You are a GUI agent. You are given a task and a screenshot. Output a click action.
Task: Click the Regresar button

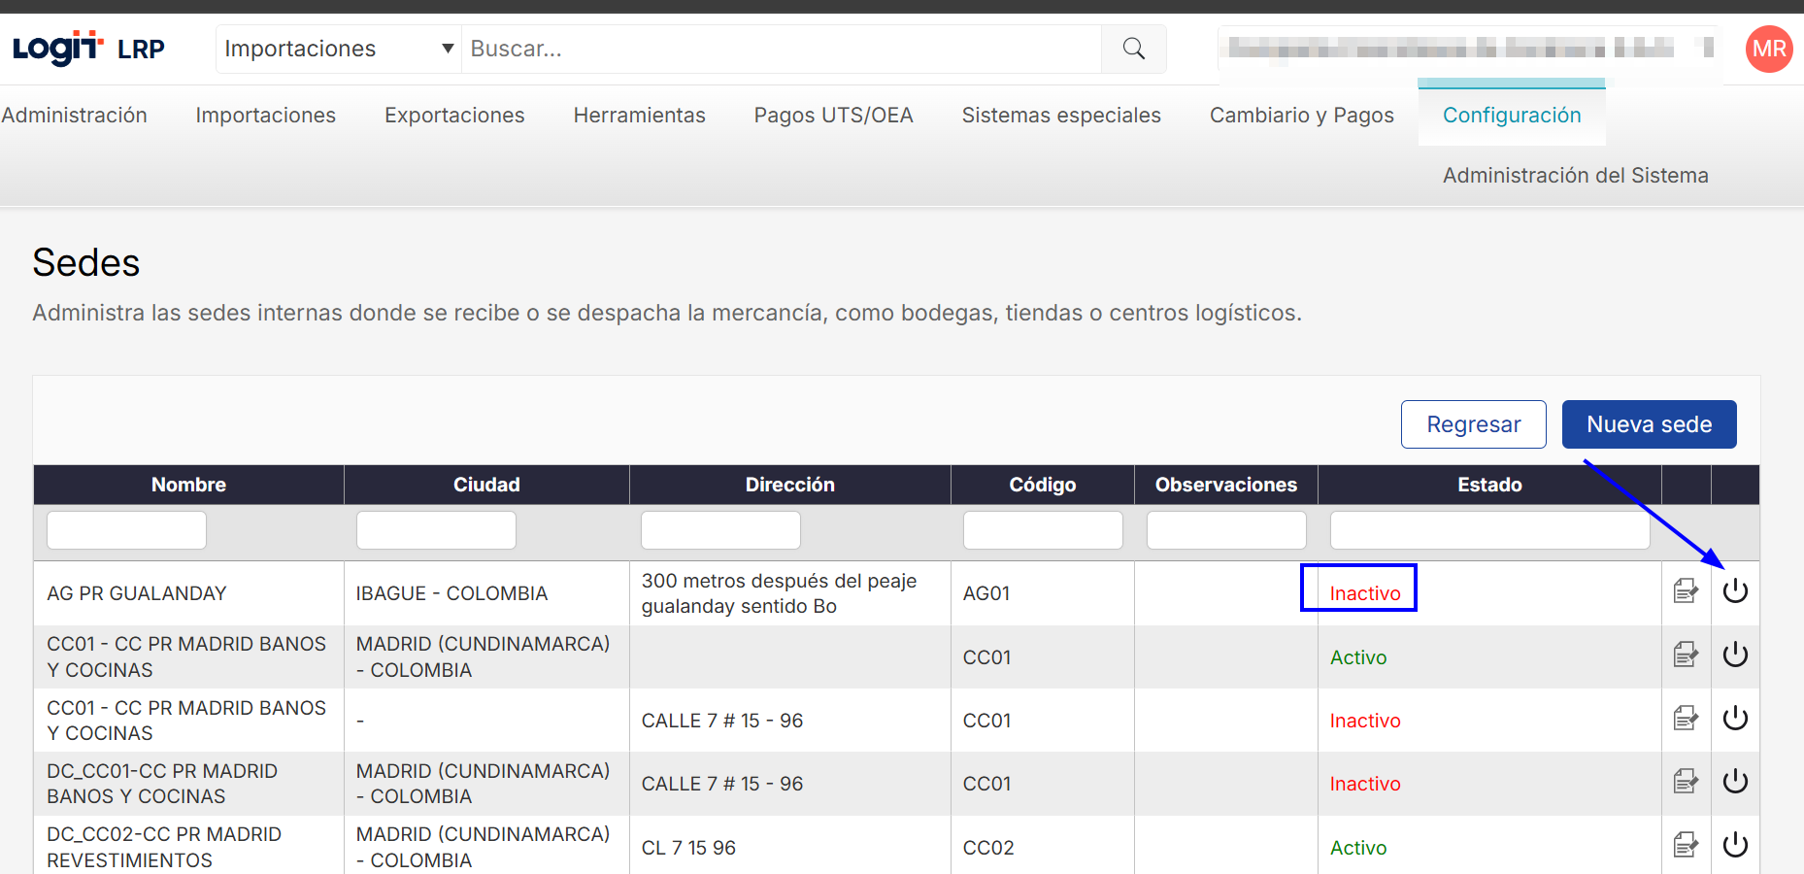coord(1473,424)
